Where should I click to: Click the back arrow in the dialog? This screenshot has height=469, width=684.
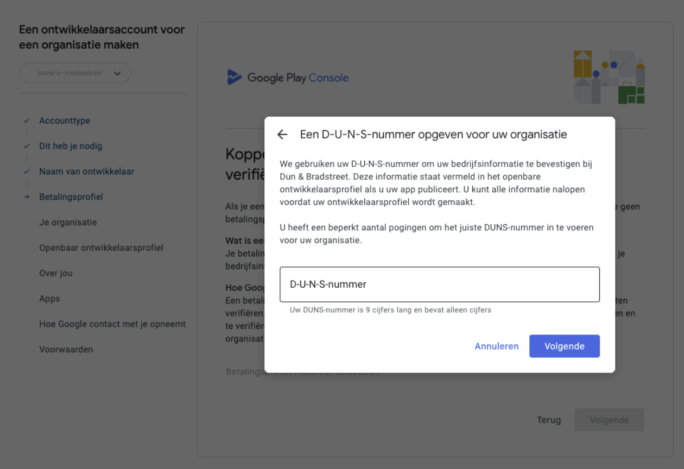282,135
